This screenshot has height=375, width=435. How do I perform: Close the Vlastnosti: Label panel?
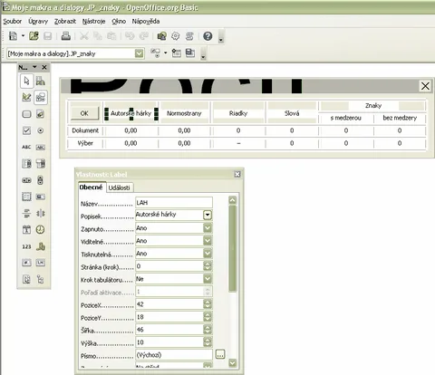(x=237, y=174)
